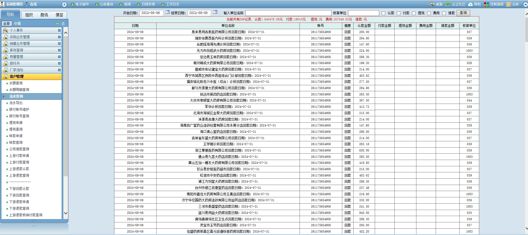
Task: Tick the 认款 checkbox
Action: point(383,13)
